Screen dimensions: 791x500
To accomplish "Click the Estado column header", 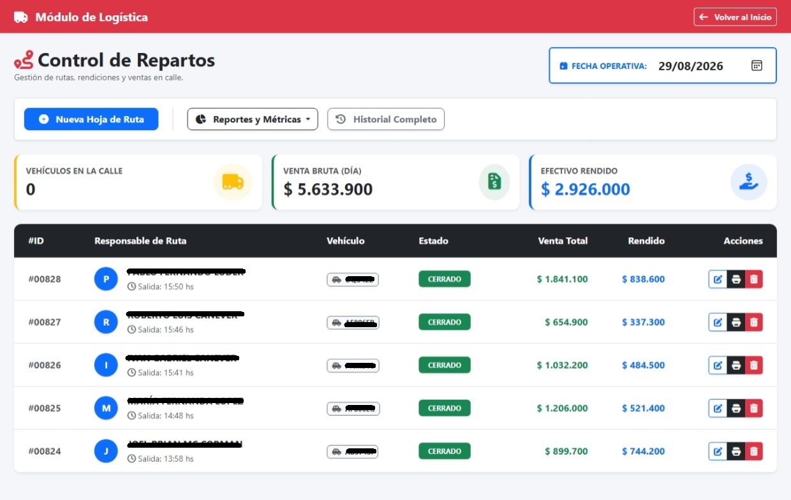I will [x=433, y=241].
